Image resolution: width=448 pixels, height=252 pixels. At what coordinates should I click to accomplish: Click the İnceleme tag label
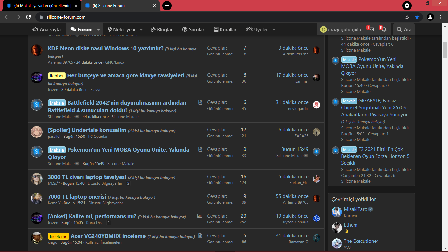tap(58, 236)
